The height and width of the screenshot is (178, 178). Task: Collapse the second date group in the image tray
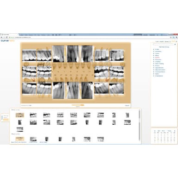(x=13, y=134)
